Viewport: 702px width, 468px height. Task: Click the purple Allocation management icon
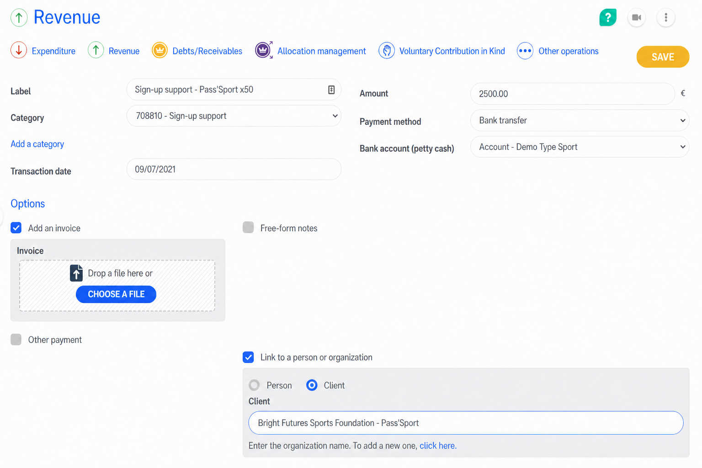[x=264, y=50]
